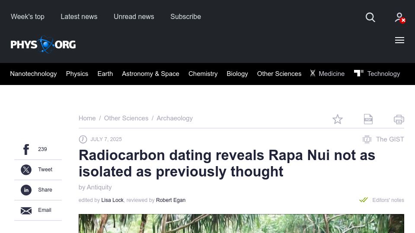Viewport: 415px width, 233px height.
Task: Open the hamburger menu
Action: [399, 40]
